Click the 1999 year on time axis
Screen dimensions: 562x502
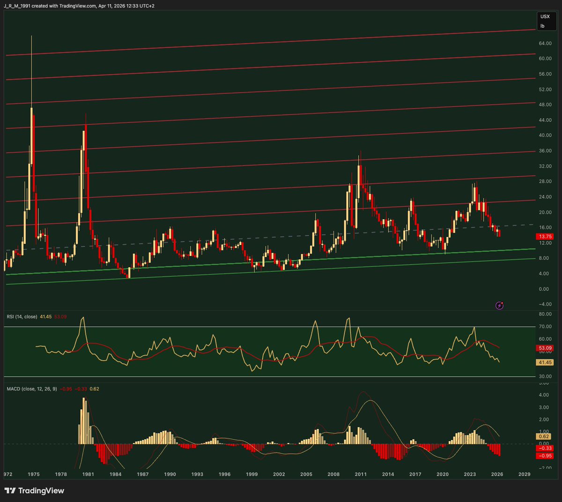(252, 474)
